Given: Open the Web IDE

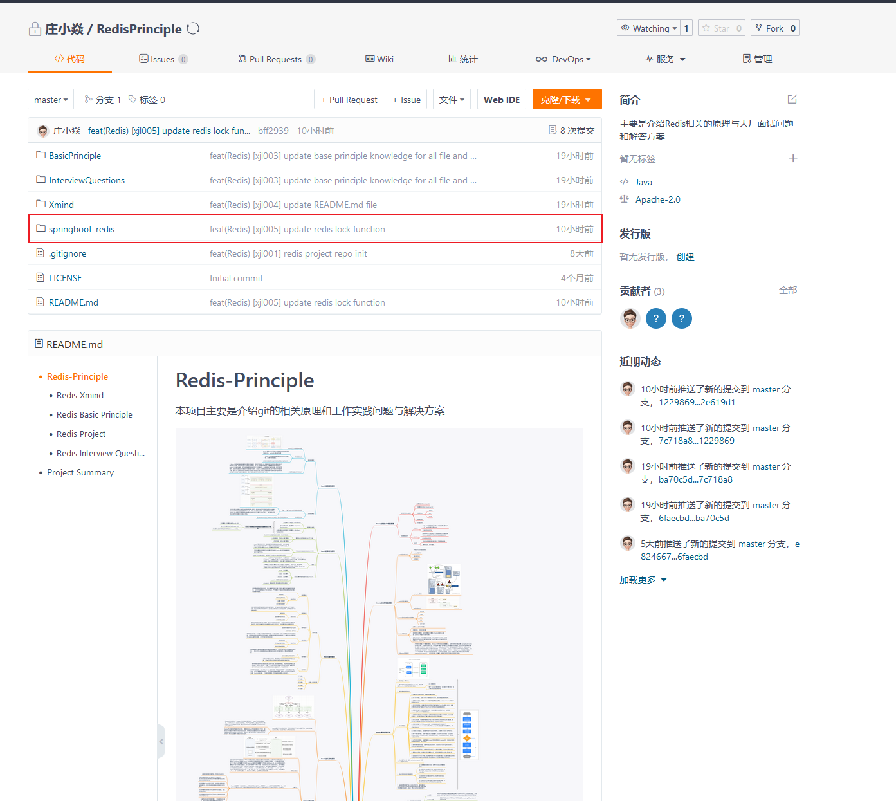Looking at the screenshot, I should (x=502, y=100).
